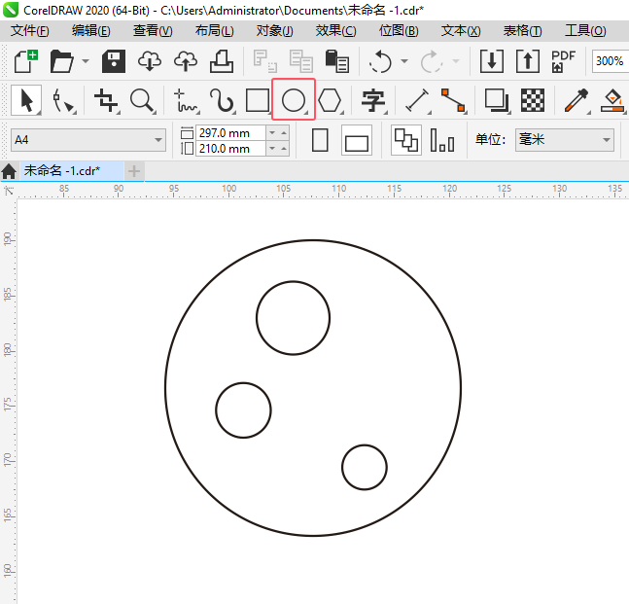
Task: Open the 效果(C) menu
Action: (335, 31)
